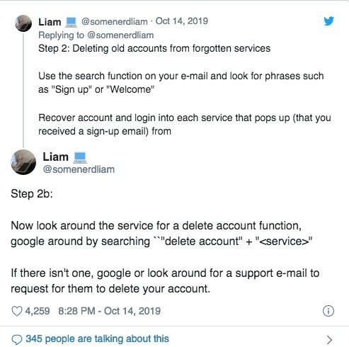349x347 pixels.
Task: Like the tweet using the heart icon
Action: (17, 311)
